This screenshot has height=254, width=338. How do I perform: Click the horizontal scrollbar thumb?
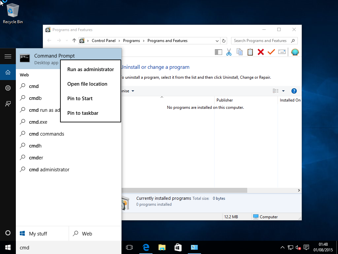184,190
